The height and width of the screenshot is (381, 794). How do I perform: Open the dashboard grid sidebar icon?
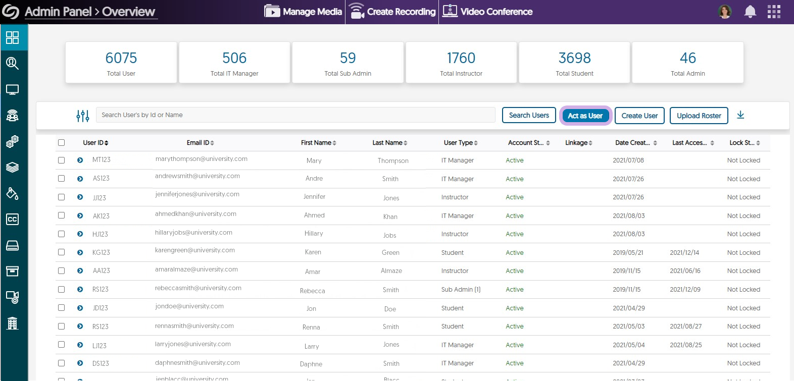[13, 37]
